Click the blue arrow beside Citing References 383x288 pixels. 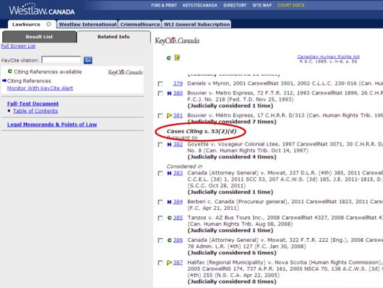(4, 81)
